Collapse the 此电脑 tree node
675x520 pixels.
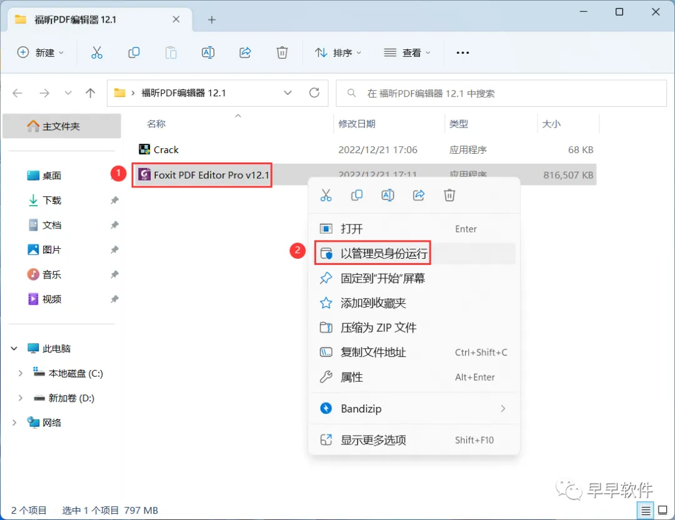(x=14, y=349)
